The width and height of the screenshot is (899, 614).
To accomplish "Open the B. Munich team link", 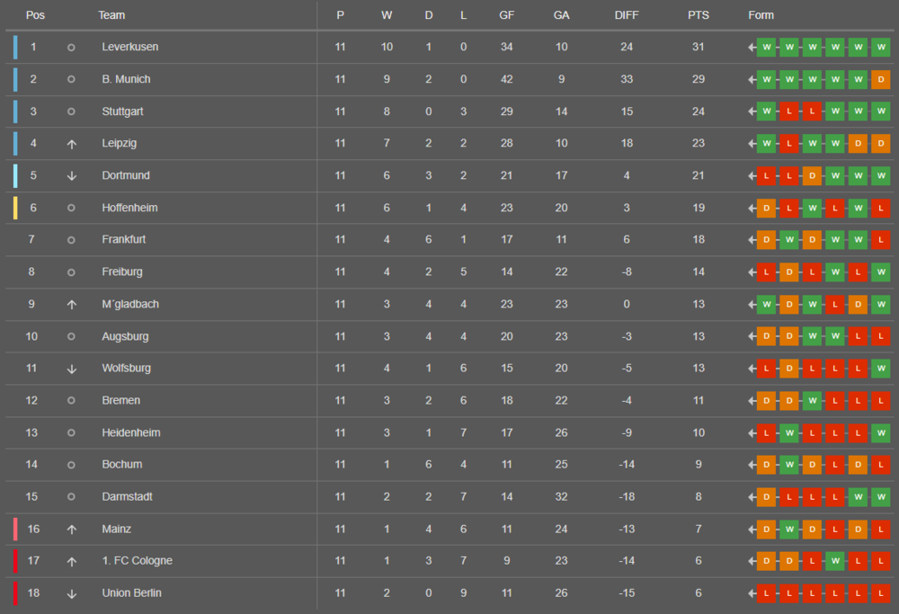I will (126, 79).
